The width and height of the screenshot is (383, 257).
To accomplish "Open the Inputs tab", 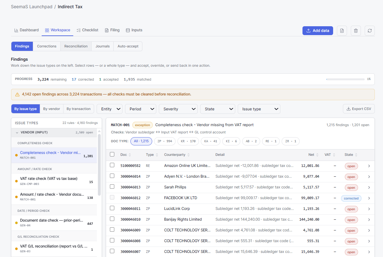I will point(134,30).
